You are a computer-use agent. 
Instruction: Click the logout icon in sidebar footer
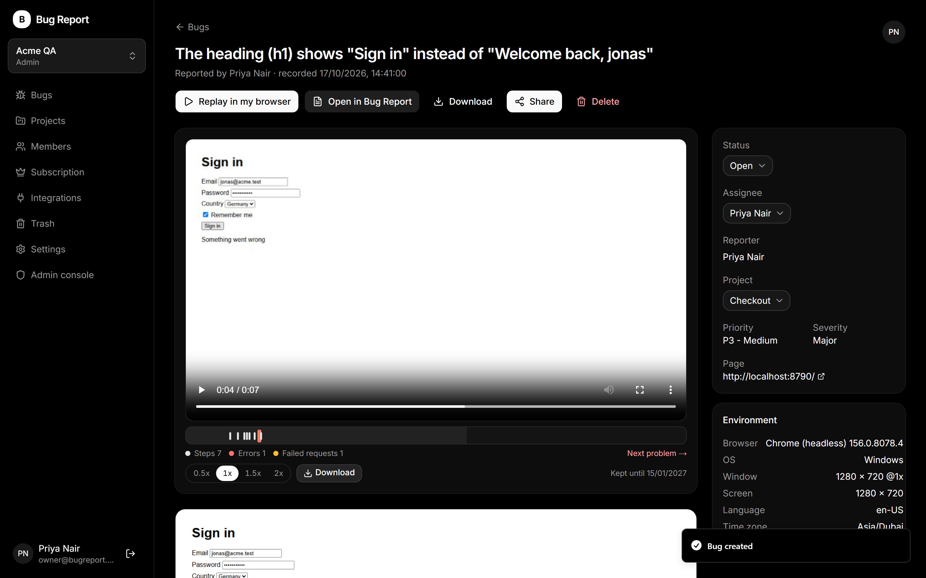(x=131, y=554)
